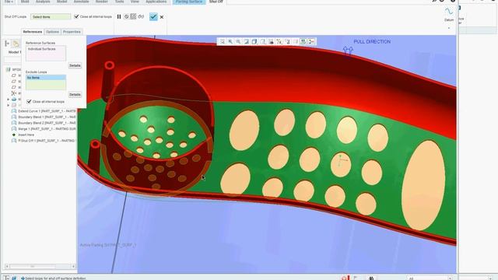
Task: Select Extend Curve 1 in model tree
Action: (x=44, y=111)
